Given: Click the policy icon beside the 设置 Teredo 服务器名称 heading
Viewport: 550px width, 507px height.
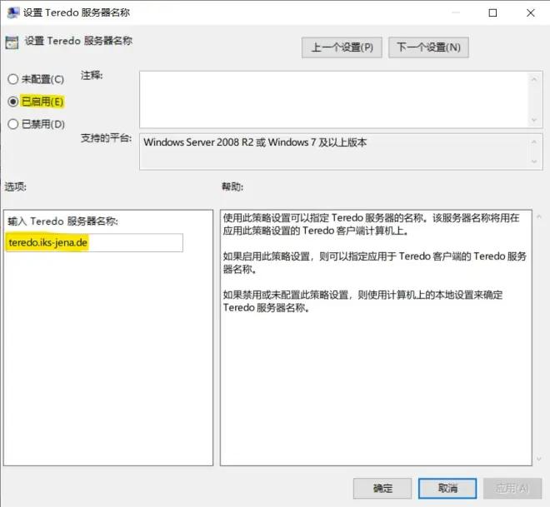Looking at the screenshot, I should 12,42.
